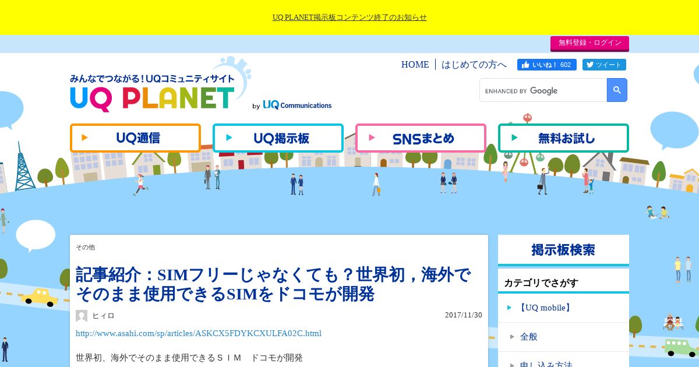Viewport: 699px width, 367px height.
Task: Click the 無料登録・ログイン button
Action: 589,43
